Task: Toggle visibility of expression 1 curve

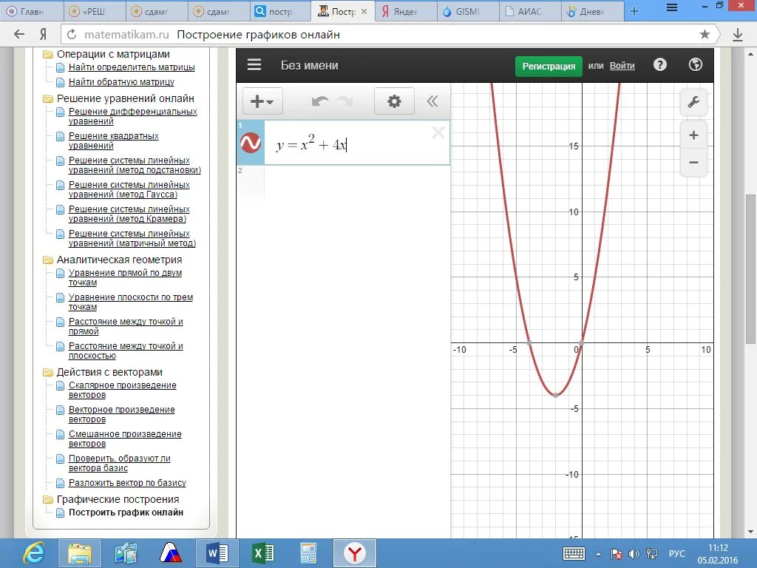Action: [251, 143]
